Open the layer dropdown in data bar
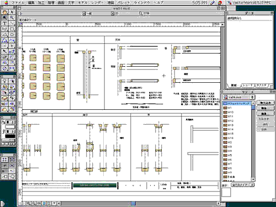The width and height of the screenshot is (276, 207). (x=84, y=13)
